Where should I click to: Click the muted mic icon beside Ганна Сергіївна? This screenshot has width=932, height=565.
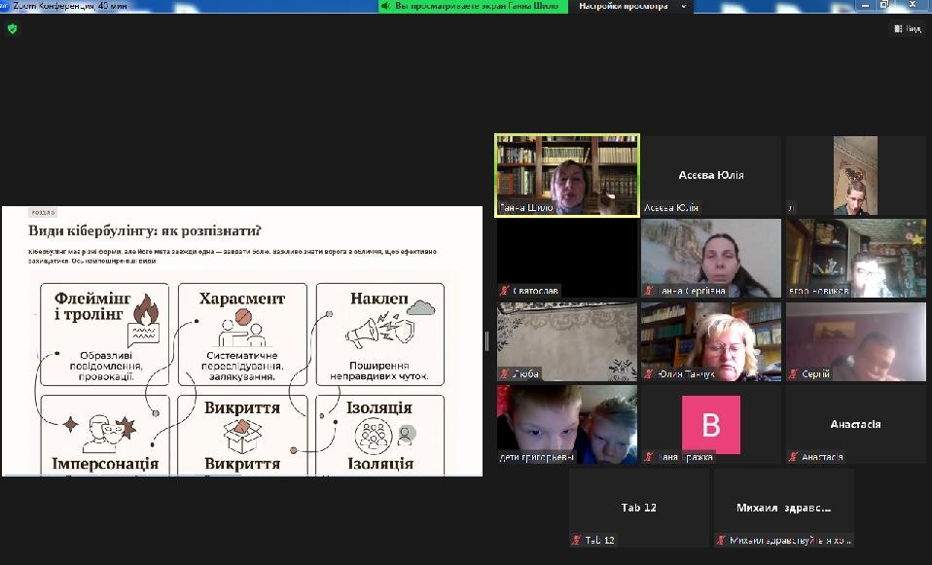[647, 290]
